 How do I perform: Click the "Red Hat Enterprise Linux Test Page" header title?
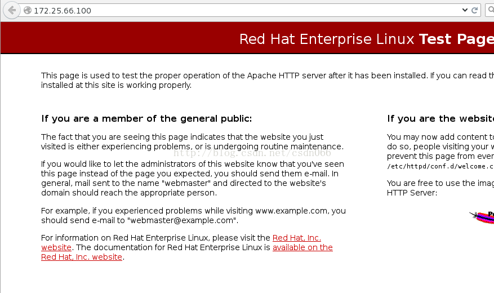[x=366, y=39]
